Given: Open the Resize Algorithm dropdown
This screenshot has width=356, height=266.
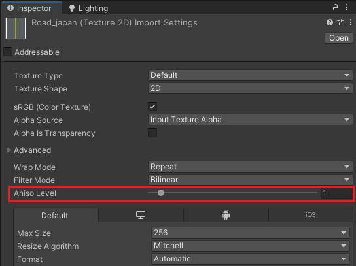Looking at the screenshot, I should click(251, 246).
